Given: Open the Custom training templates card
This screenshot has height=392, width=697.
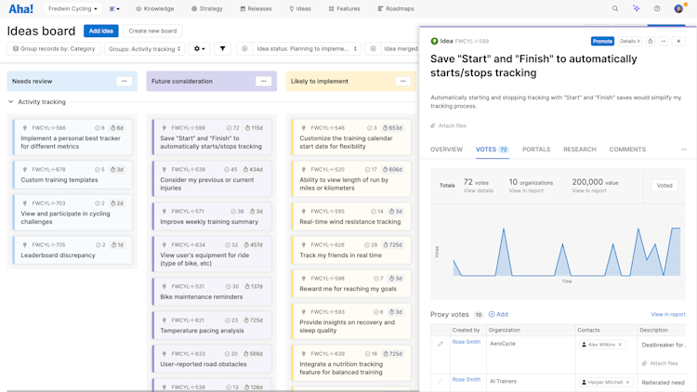Looking at the screenshot, I should pos(72,175).
